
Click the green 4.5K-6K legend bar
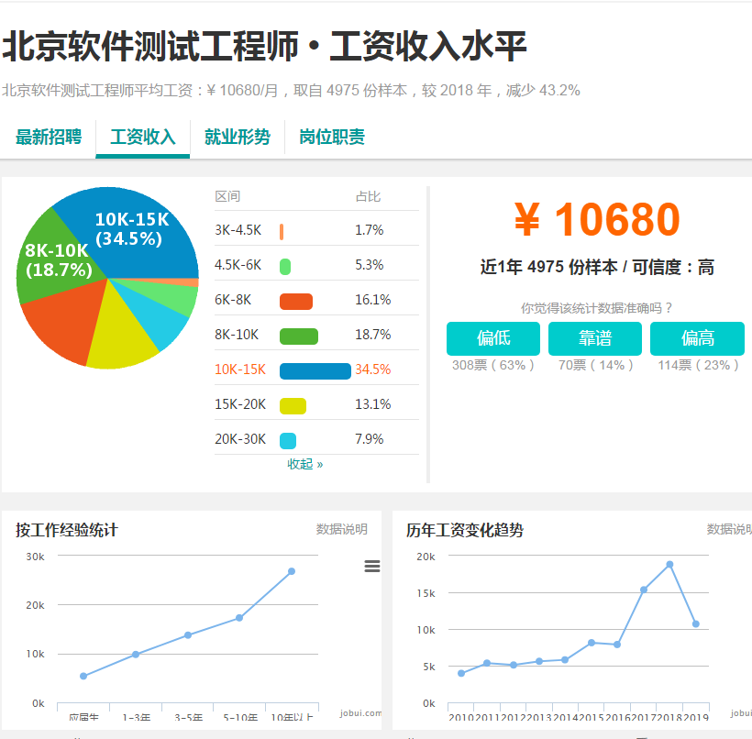(286, 265)
